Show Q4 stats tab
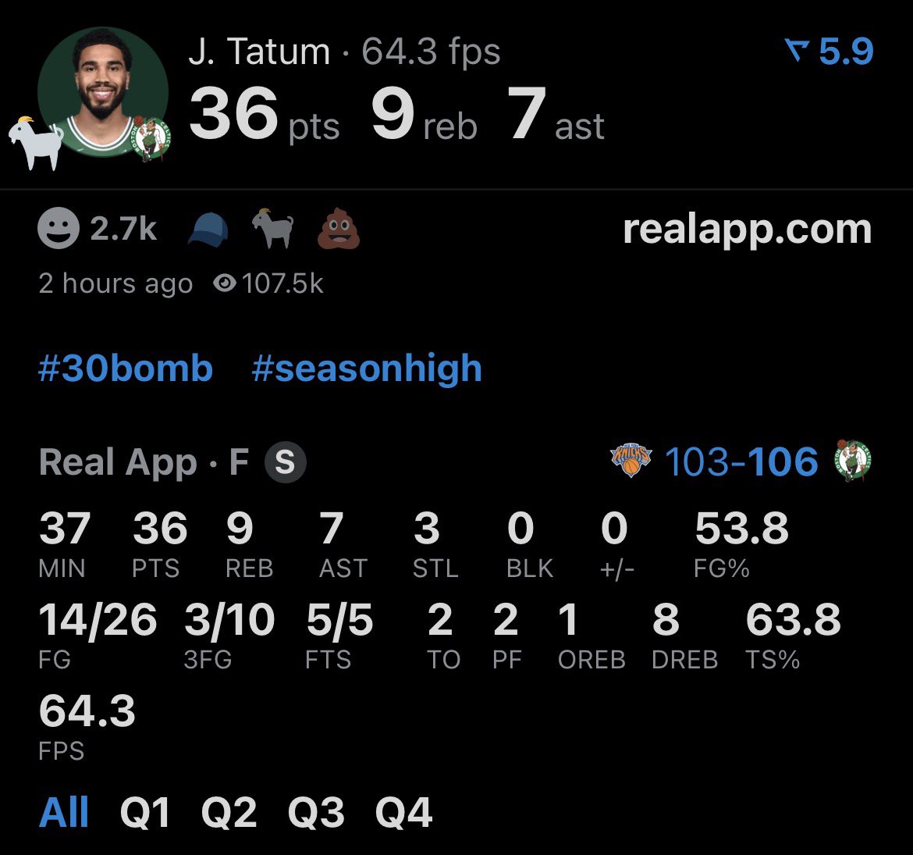This screenshot has width=913, height=855. [403, 813]
